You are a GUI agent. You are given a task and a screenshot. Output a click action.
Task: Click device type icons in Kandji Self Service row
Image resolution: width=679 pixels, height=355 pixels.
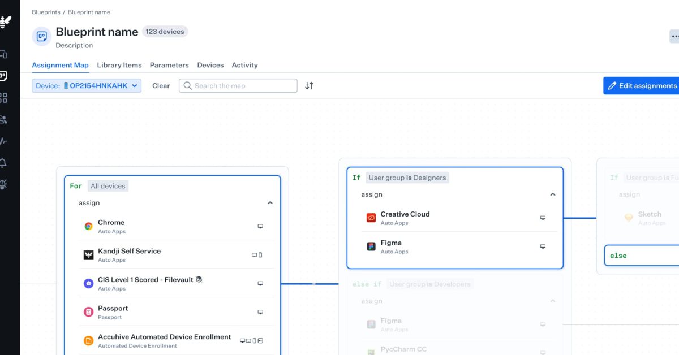(x=257, y=255)
